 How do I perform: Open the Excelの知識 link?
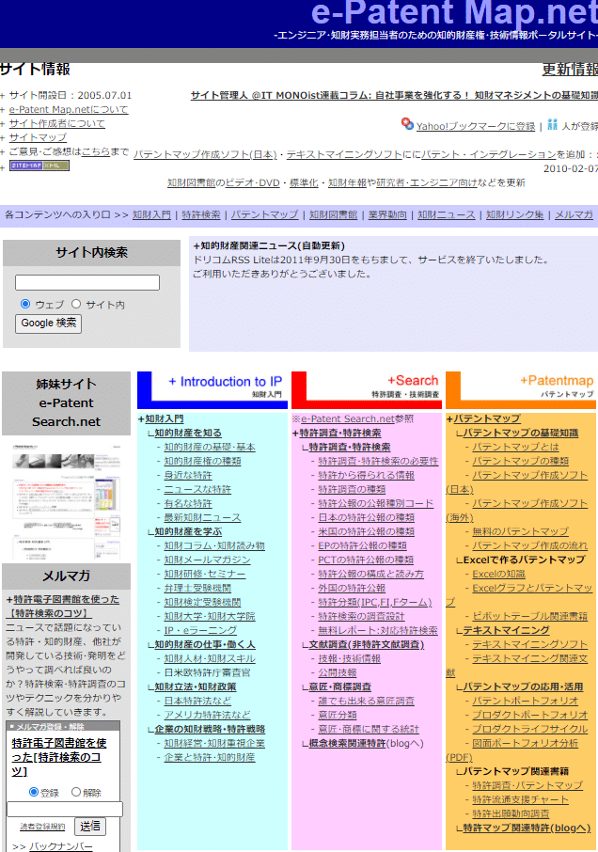click(x=498, y=574)
